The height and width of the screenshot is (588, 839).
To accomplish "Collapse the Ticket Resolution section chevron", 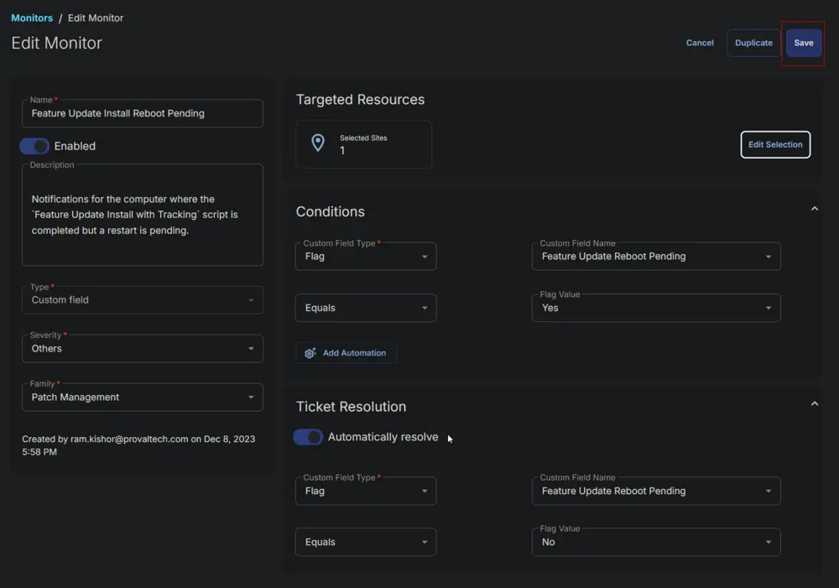I will (815, 403).
